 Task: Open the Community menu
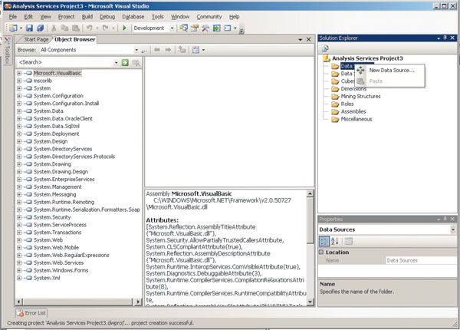tap(209, 17)
